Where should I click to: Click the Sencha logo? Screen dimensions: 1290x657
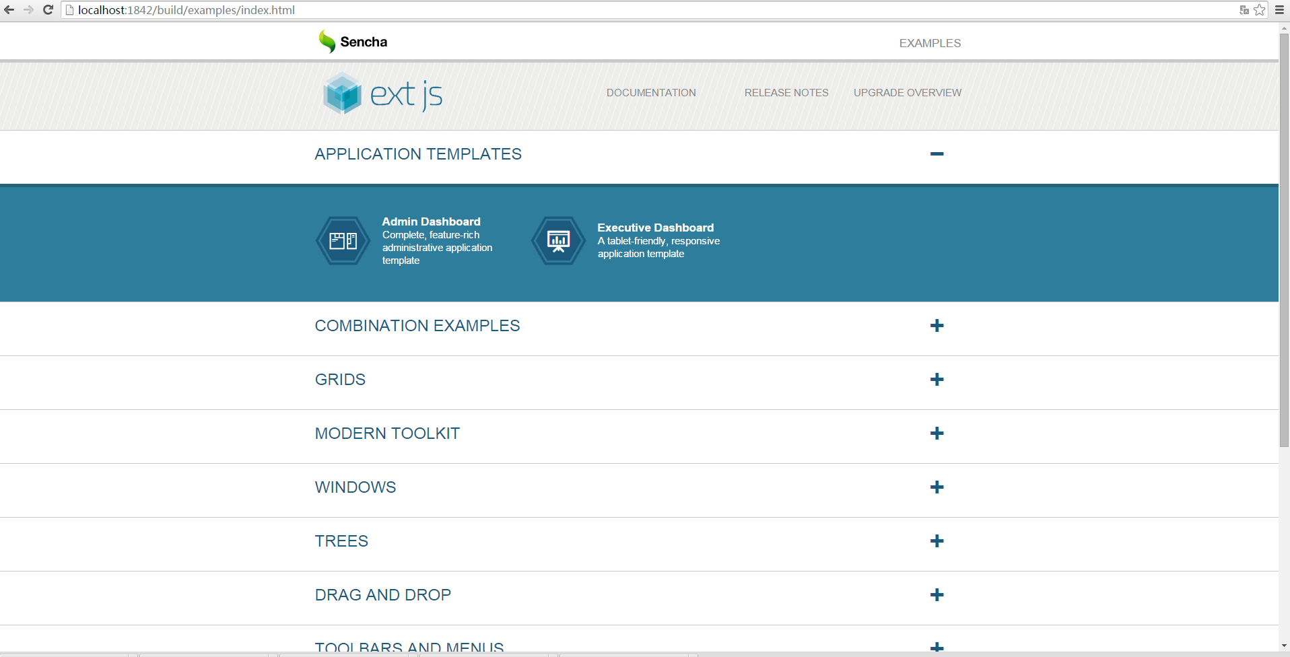coord(353,42)
